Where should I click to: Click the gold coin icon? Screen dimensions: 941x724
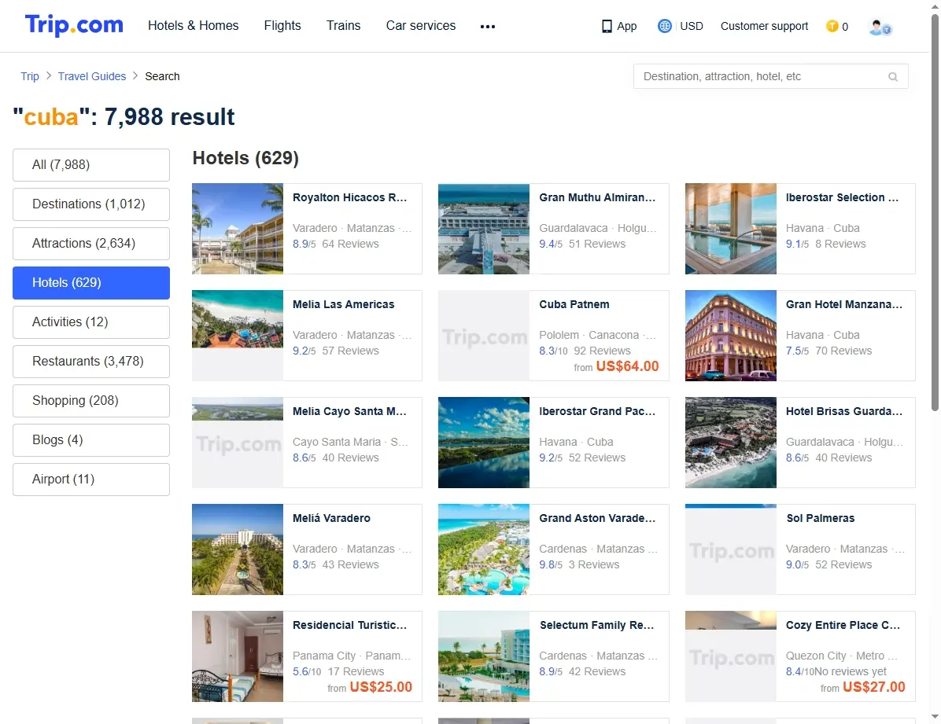click(x=832, y=26)
